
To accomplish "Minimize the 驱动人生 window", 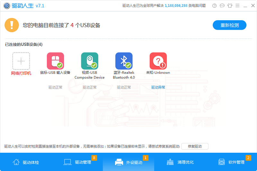I will point(245,6).
